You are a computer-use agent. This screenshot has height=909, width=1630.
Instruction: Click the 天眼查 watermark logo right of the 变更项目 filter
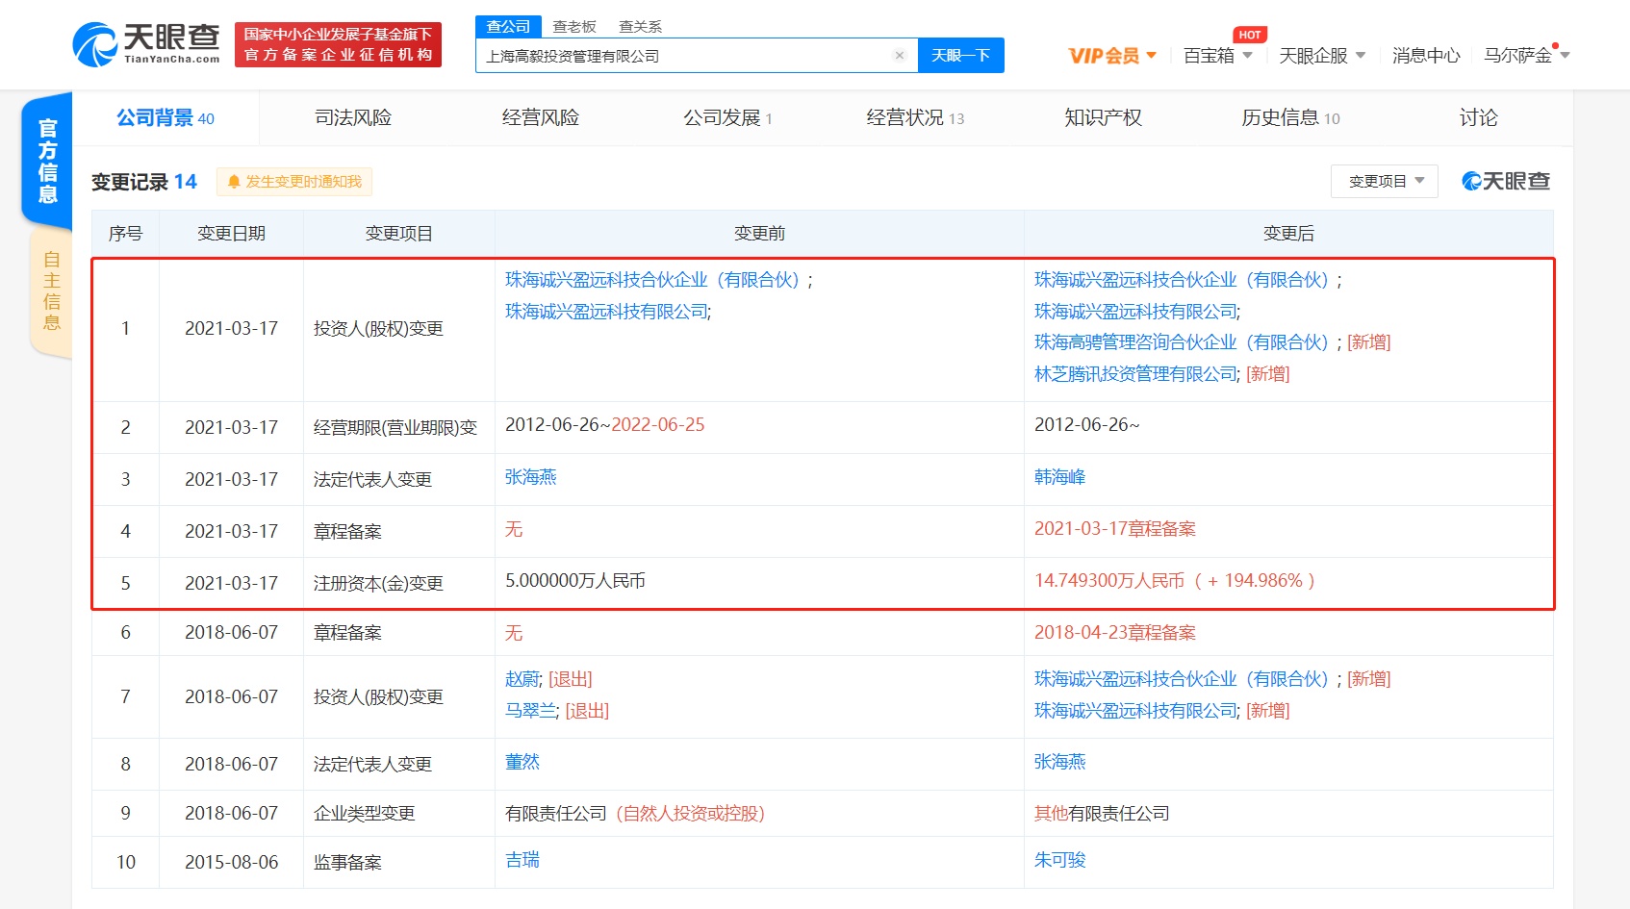point(1505,181)
